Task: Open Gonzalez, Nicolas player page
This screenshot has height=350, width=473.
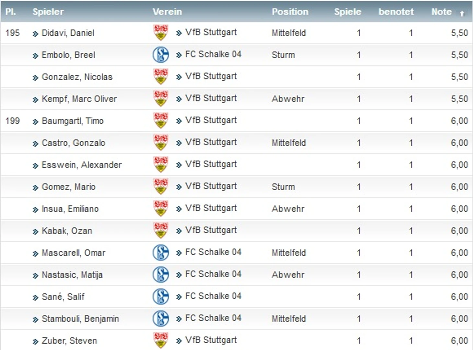Action: tap(77, 77)
